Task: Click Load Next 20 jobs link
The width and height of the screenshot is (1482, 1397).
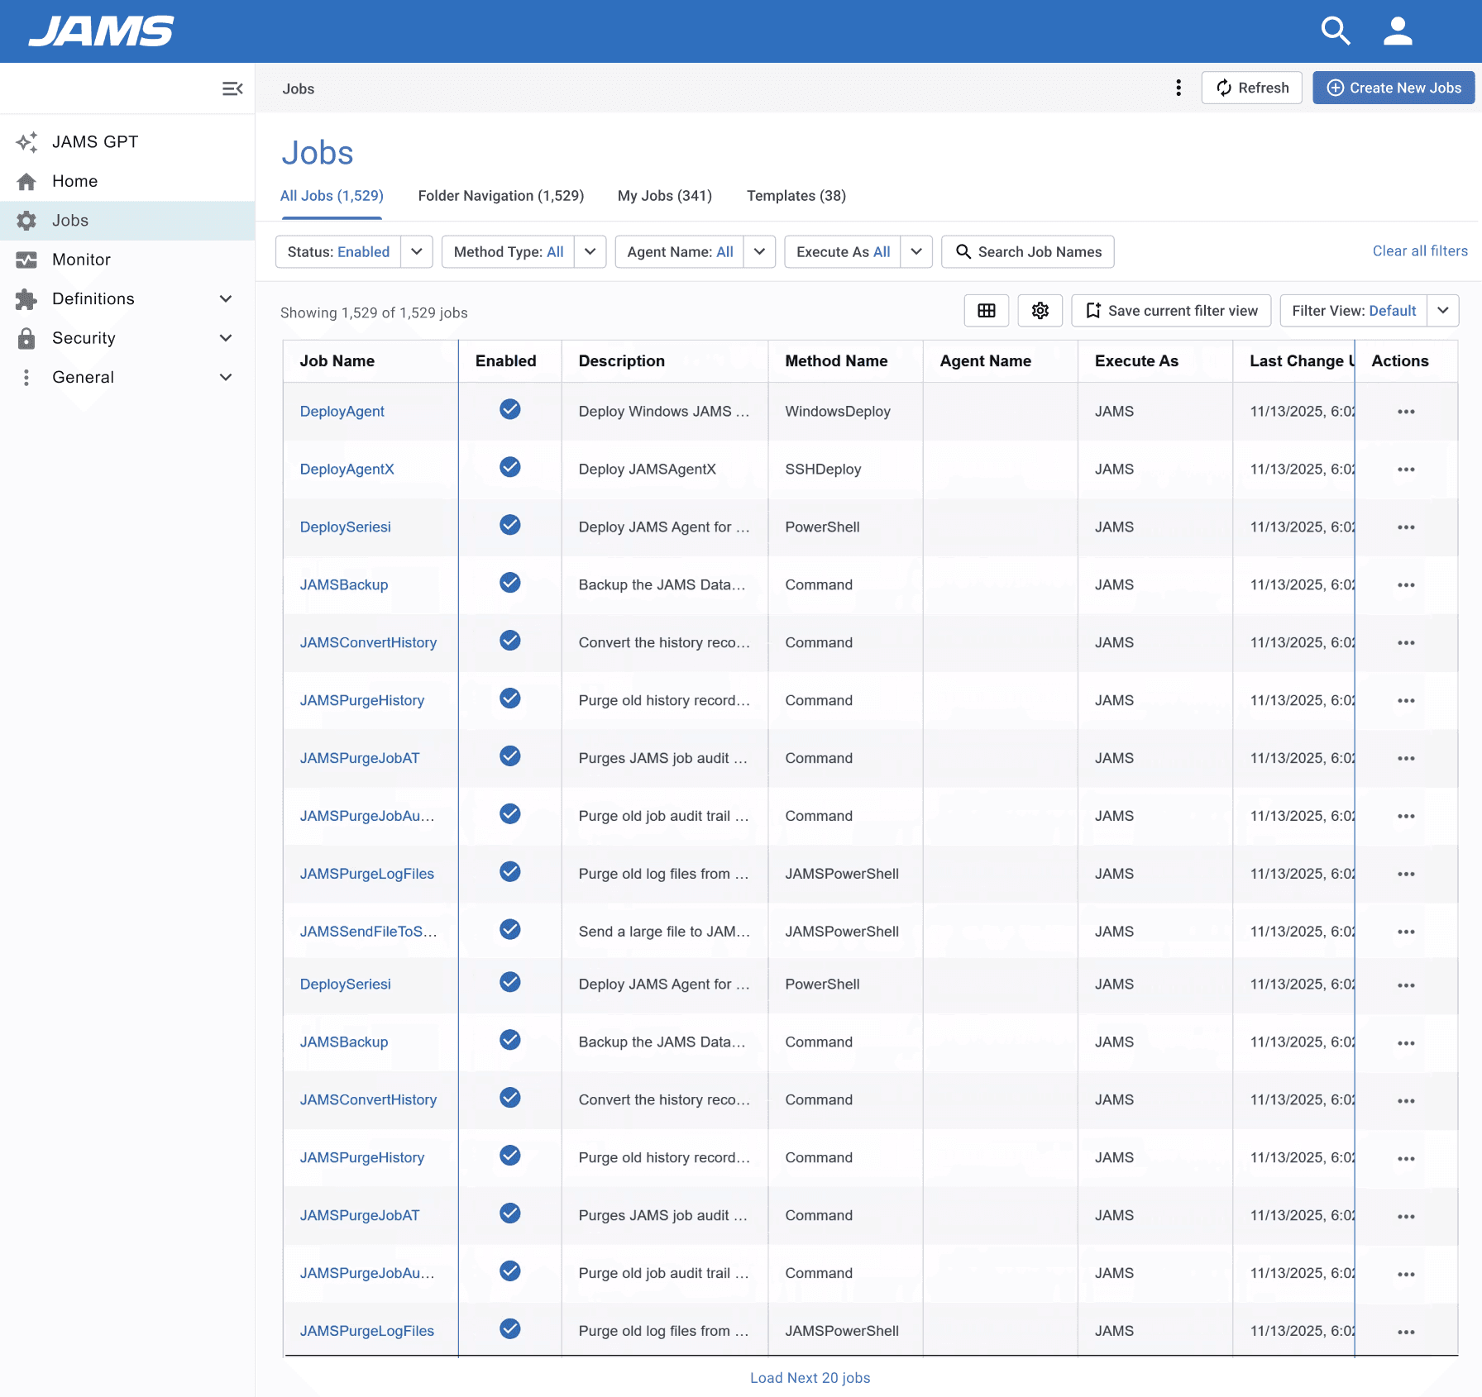Action: tap(810, 1378)
